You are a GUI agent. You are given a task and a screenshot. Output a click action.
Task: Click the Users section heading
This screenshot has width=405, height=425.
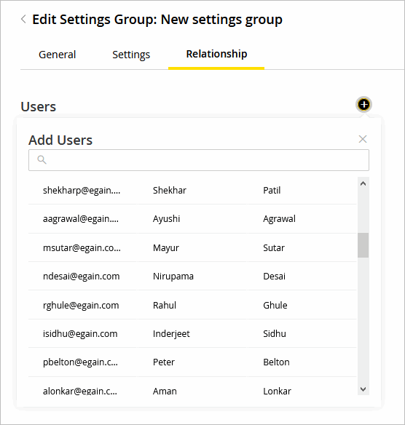pos(39,106)
